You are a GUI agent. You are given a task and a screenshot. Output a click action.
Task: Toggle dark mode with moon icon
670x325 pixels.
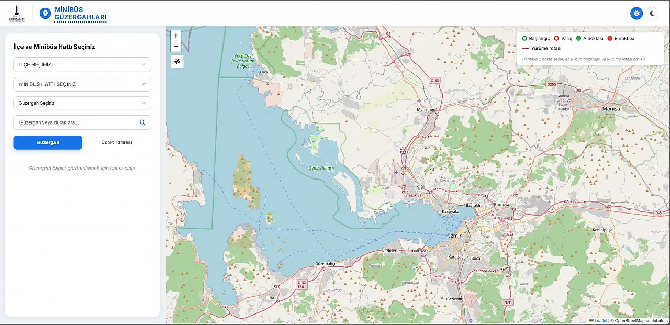coord(652,14)
